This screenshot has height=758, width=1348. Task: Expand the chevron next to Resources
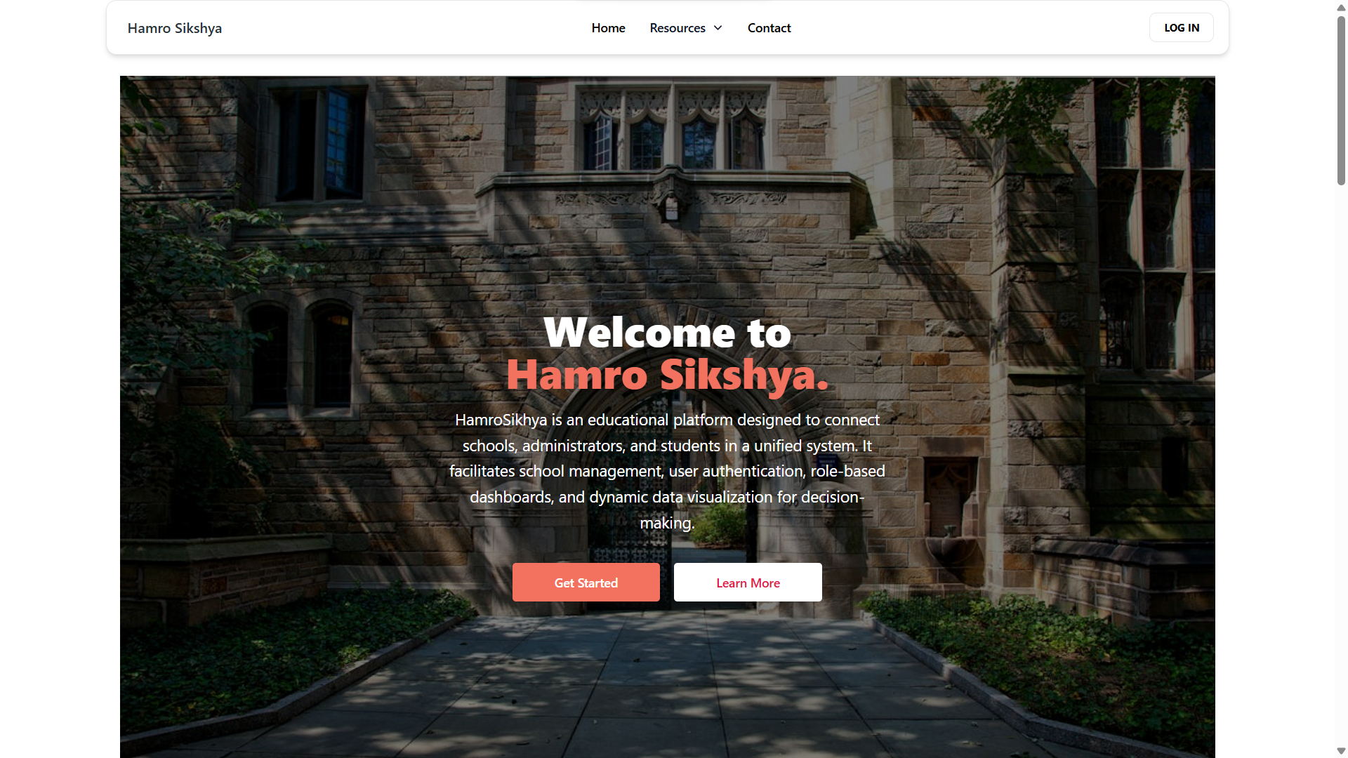pyautogui.click(x=718, y=28)
